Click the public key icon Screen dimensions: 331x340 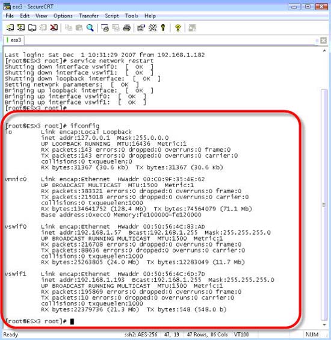tap(163, 28)
